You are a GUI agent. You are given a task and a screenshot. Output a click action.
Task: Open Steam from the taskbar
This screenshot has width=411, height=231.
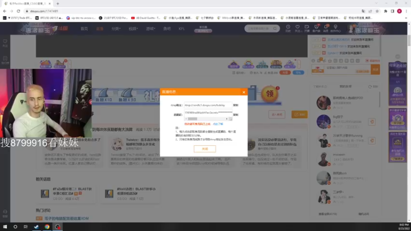[36, 227]
